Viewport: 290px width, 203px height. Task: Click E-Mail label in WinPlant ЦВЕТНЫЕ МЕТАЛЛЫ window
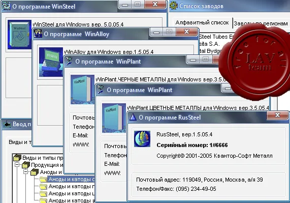pyautogui.click(x=112, y=164)
